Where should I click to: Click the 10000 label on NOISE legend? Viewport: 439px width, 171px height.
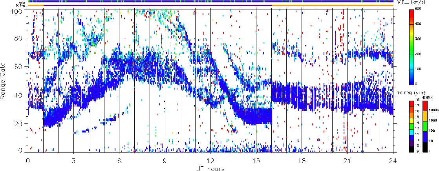coord(434,110)
